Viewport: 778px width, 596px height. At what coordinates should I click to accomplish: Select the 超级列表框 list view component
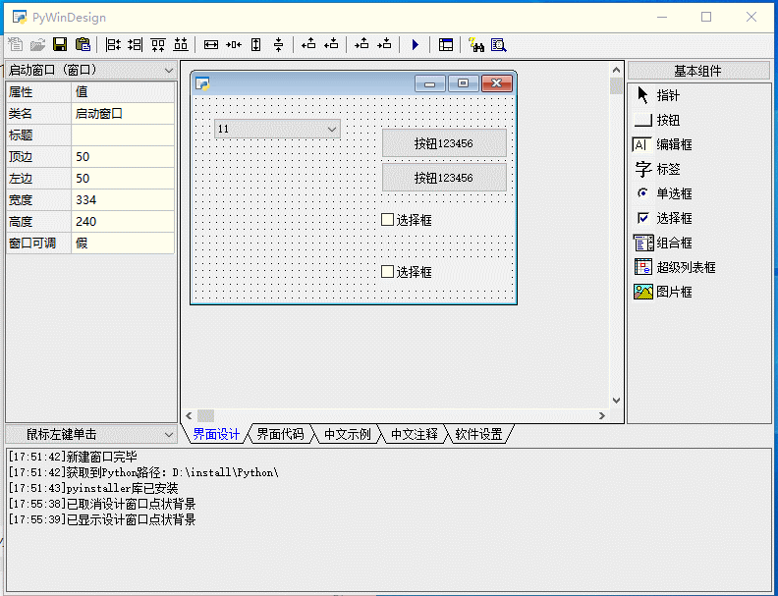click(x=675, y=267)
